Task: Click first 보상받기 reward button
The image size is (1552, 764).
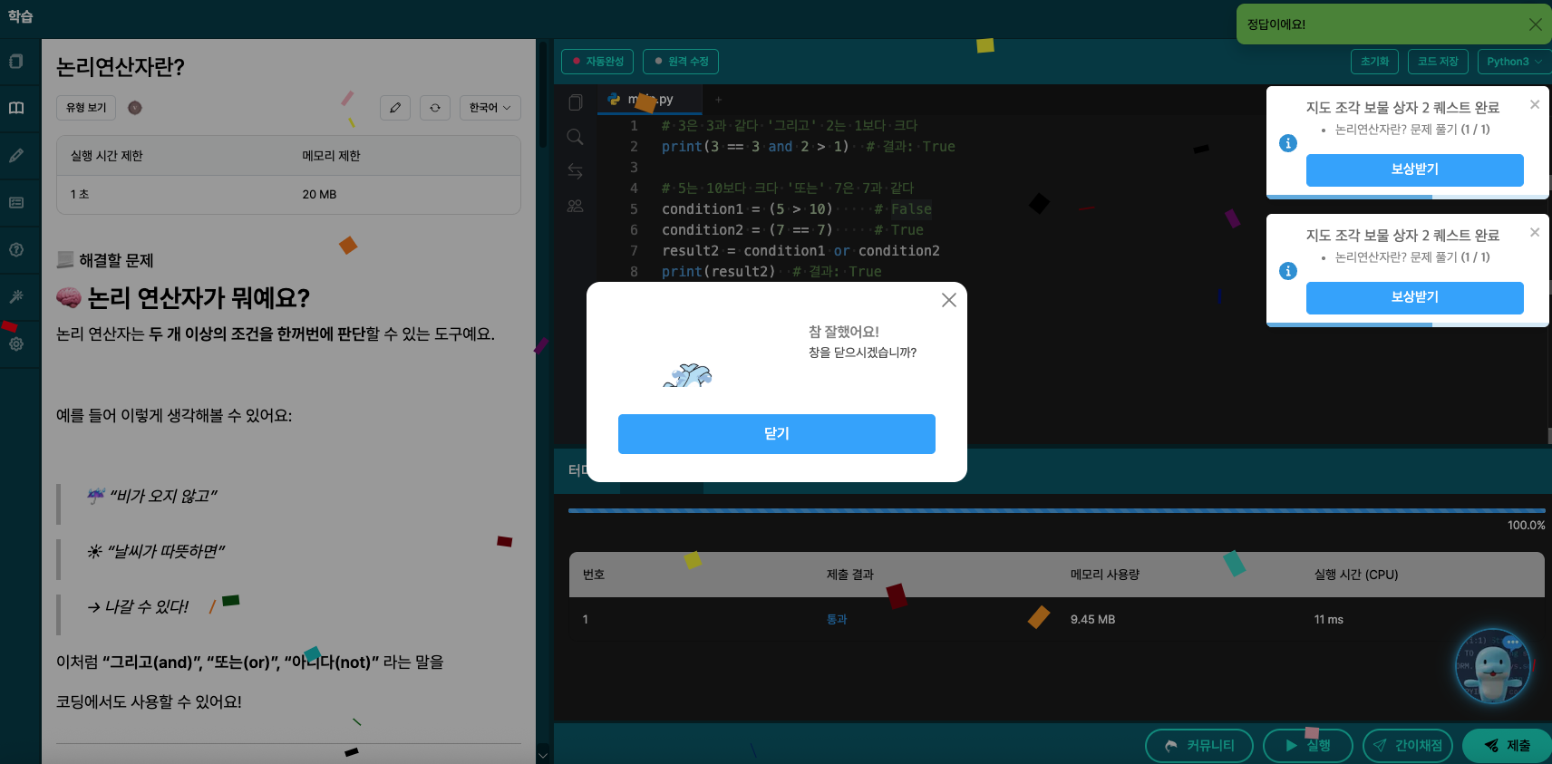Action: click(1414, 169)
